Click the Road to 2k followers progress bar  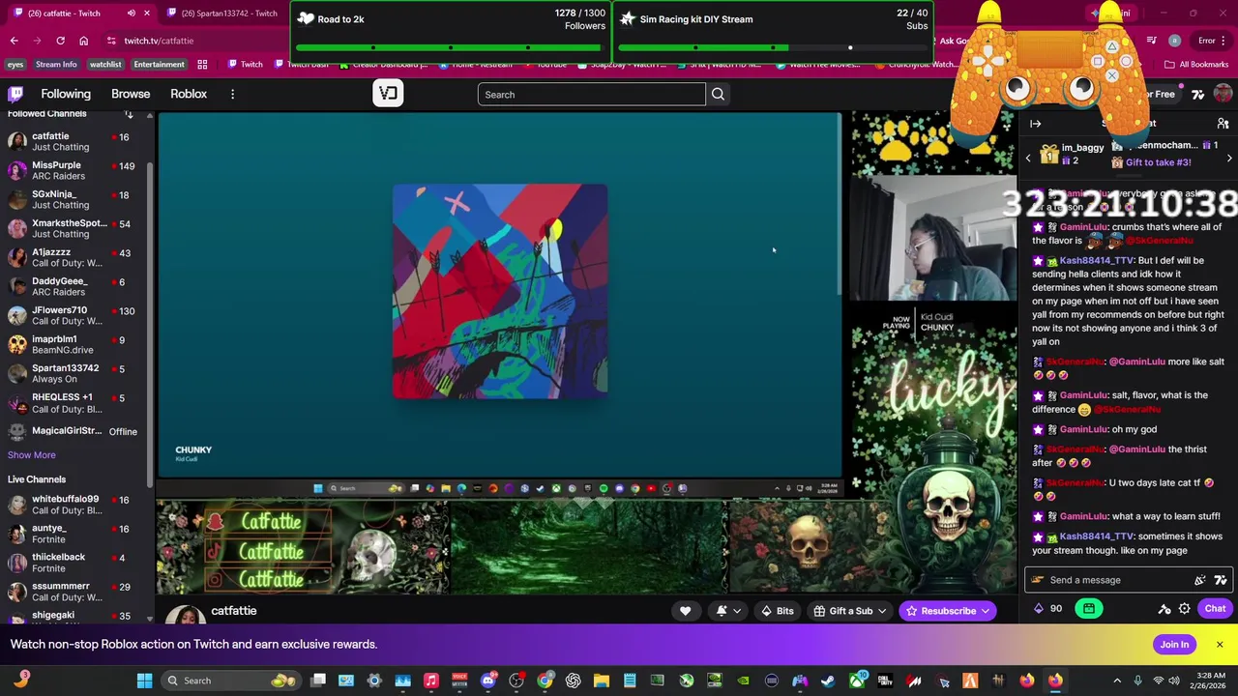pyautogui.click(x=452, y=47)
